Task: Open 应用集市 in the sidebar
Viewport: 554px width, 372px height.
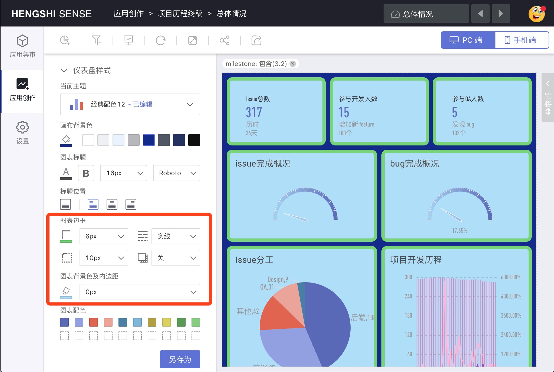Action: click(x=22, y=46)
